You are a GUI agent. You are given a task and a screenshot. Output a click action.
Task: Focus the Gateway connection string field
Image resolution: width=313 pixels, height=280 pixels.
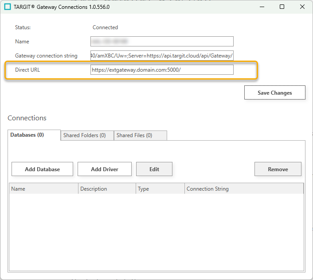[162, 56]
